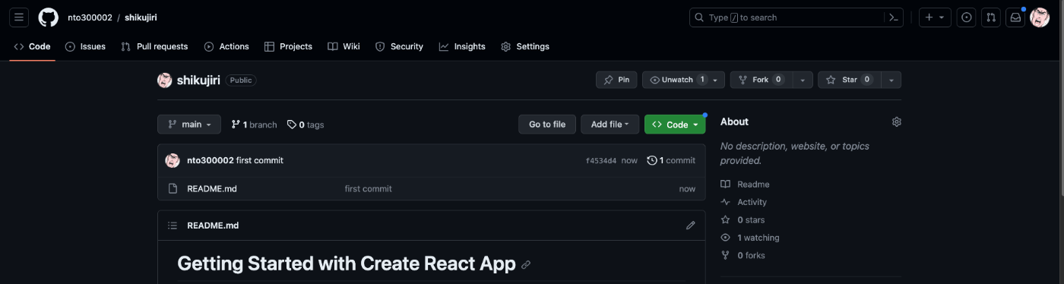
Task: Open the repository Settings tab
Action: coord(525,46)
